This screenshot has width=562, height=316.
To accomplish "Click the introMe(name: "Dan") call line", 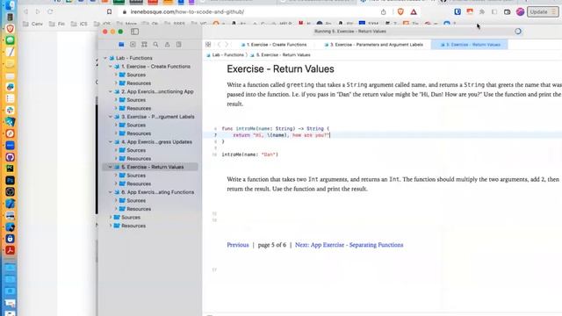I will coord(249,154).
